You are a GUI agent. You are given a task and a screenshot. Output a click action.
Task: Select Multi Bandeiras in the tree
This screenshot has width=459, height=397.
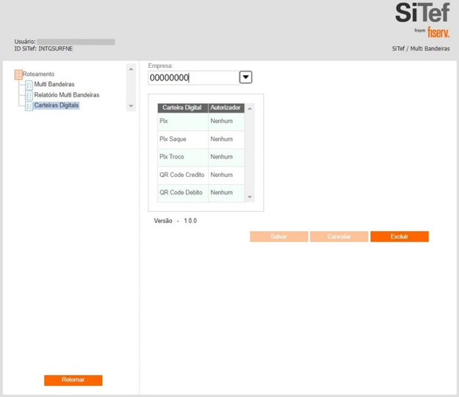click(x=54, y=85)
